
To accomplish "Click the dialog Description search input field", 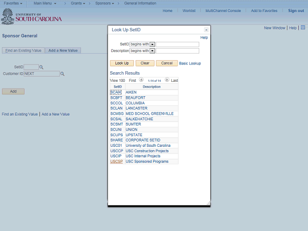I will [178, 51].
